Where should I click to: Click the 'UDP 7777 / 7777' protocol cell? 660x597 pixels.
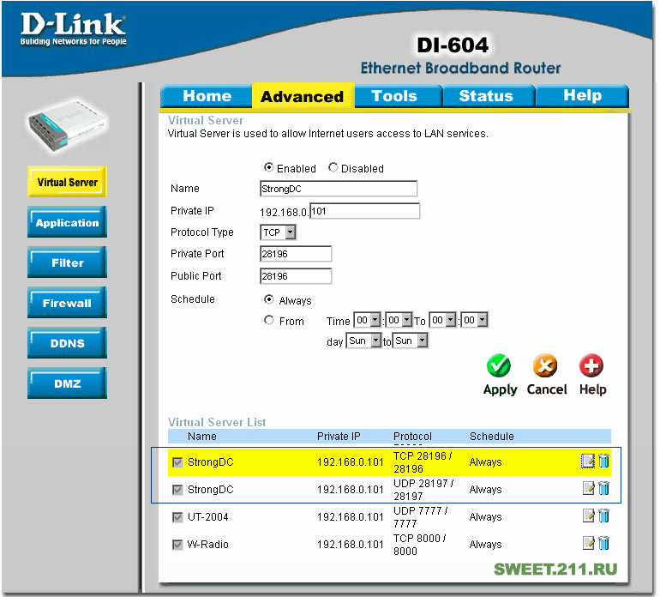coord(421,517)
